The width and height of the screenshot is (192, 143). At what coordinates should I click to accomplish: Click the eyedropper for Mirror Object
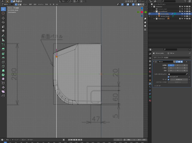pyautogui.click(x=187, y=74)
